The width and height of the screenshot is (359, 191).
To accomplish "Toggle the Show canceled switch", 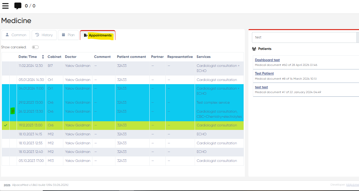I will 35,47.
